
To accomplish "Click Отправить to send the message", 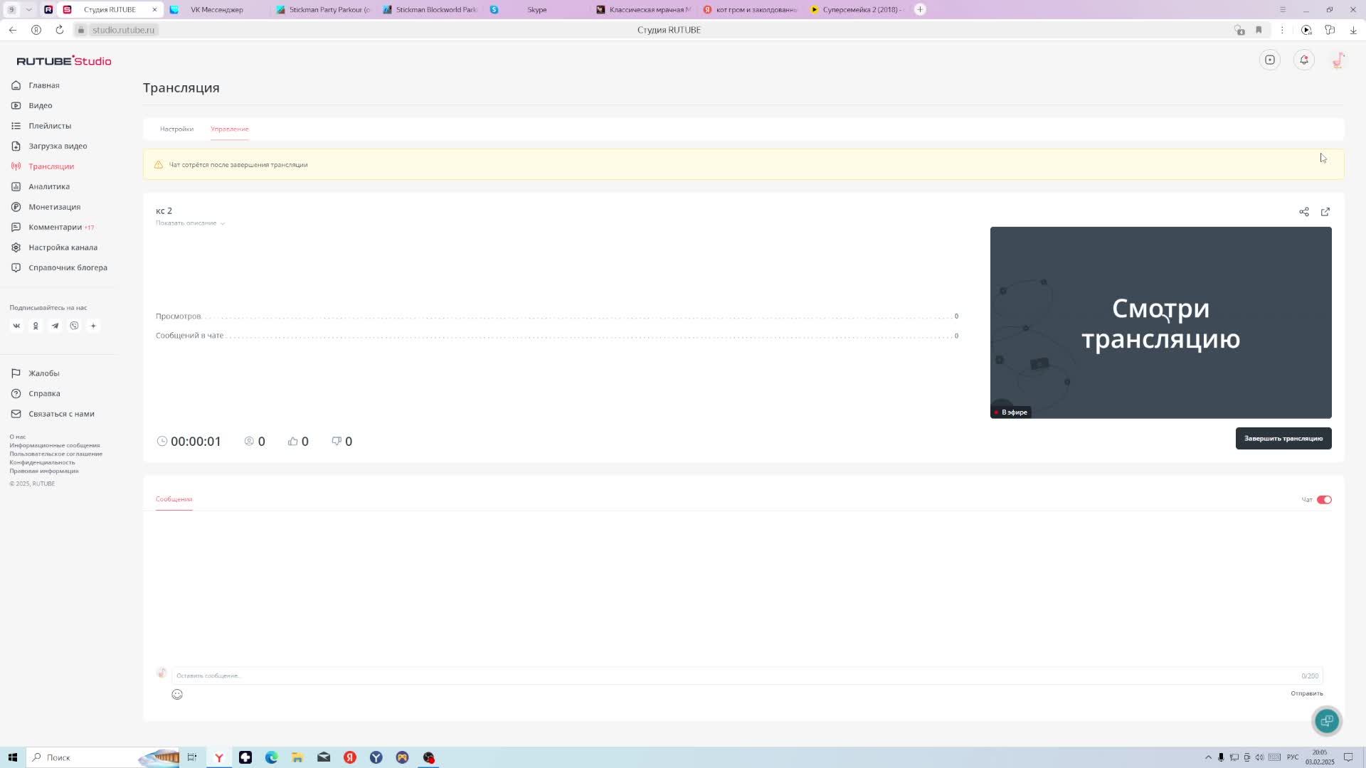I will [1306, 693].
